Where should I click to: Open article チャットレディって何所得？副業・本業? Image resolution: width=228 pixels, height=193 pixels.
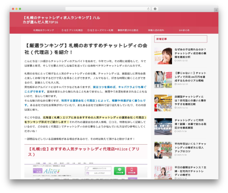pyautogui.click(x=190, y=124)
